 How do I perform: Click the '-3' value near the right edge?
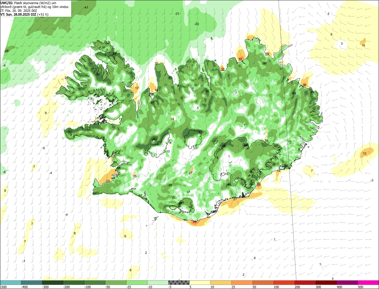tap(372, 180)
